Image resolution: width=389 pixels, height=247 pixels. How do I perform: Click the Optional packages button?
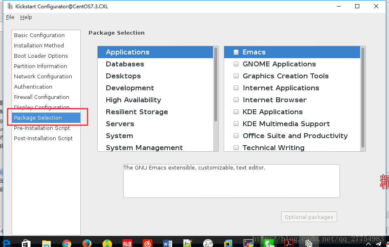pyautogui.click(x=309, y=217)
